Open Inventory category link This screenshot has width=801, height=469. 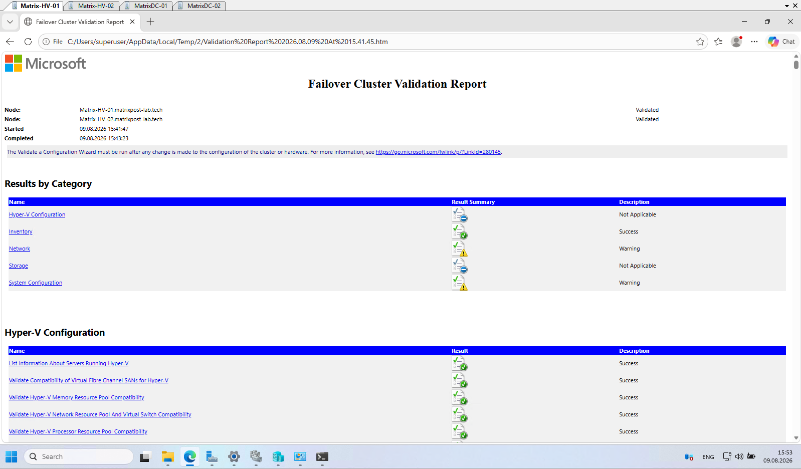(x=21, y=231)
